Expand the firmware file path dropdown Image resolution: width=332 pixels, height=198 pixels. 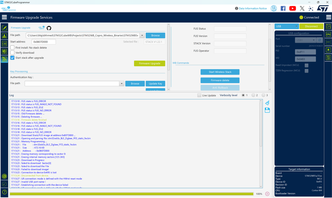142,35
